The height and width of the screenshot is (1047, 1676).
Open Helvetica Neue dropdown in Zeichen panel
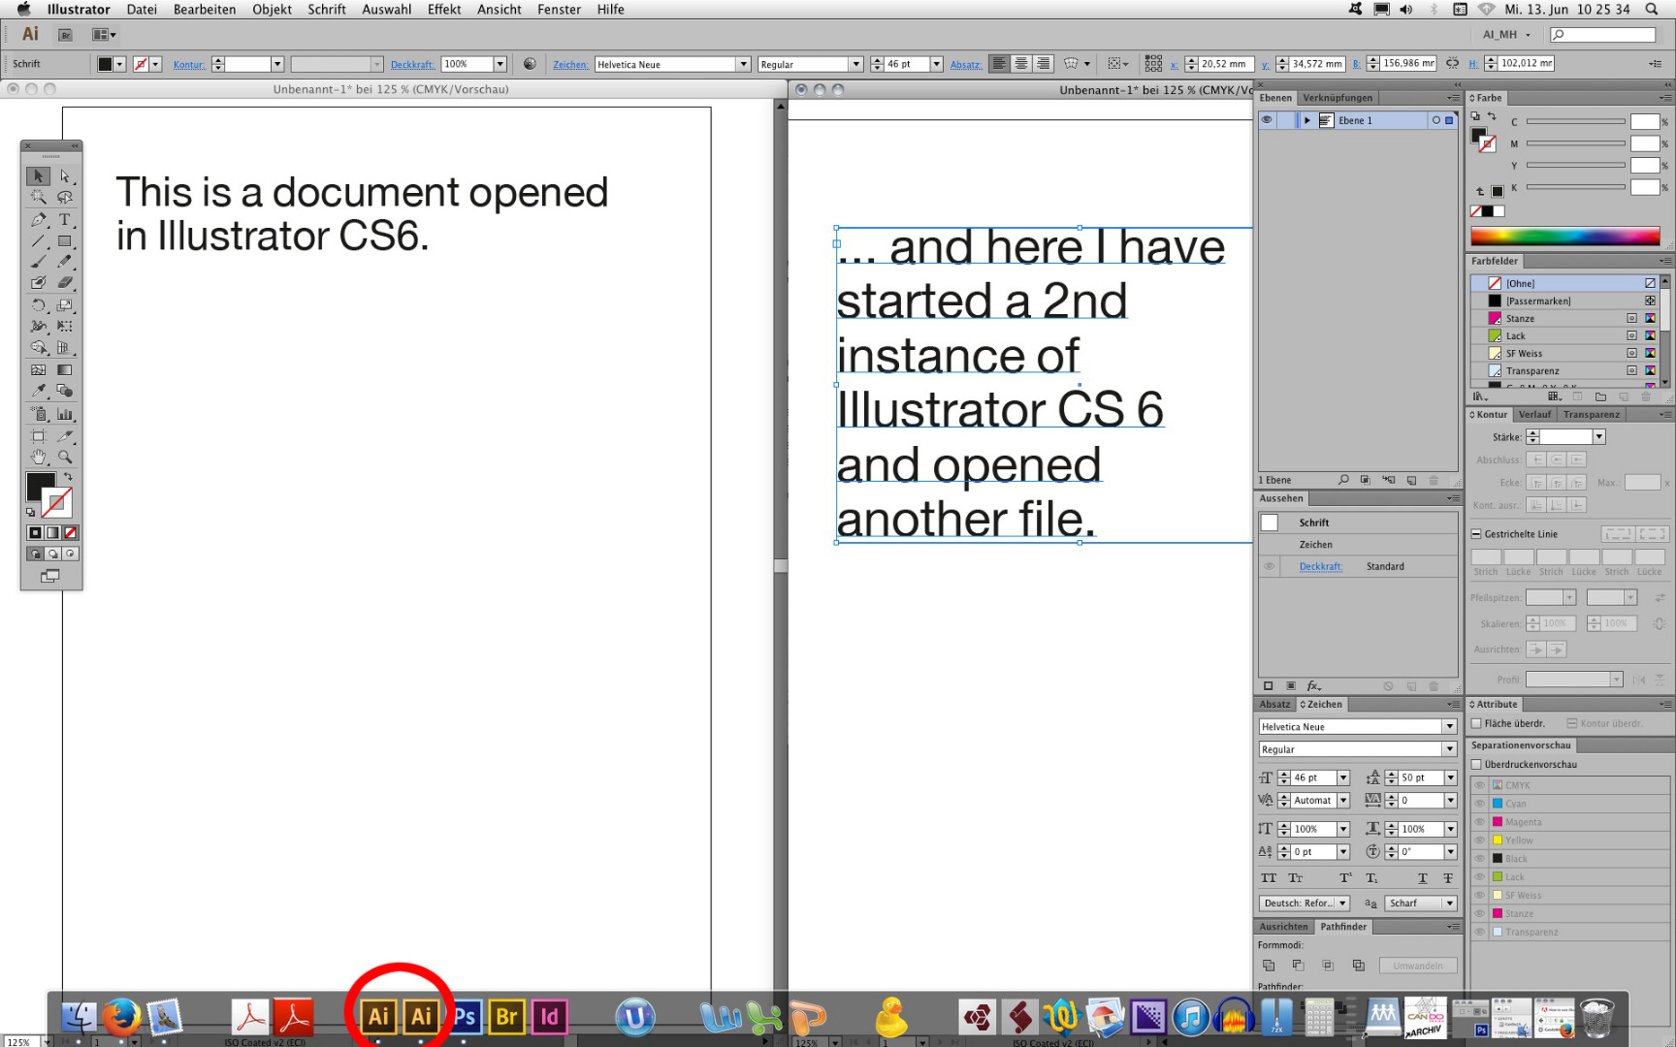coord(1449,727)
